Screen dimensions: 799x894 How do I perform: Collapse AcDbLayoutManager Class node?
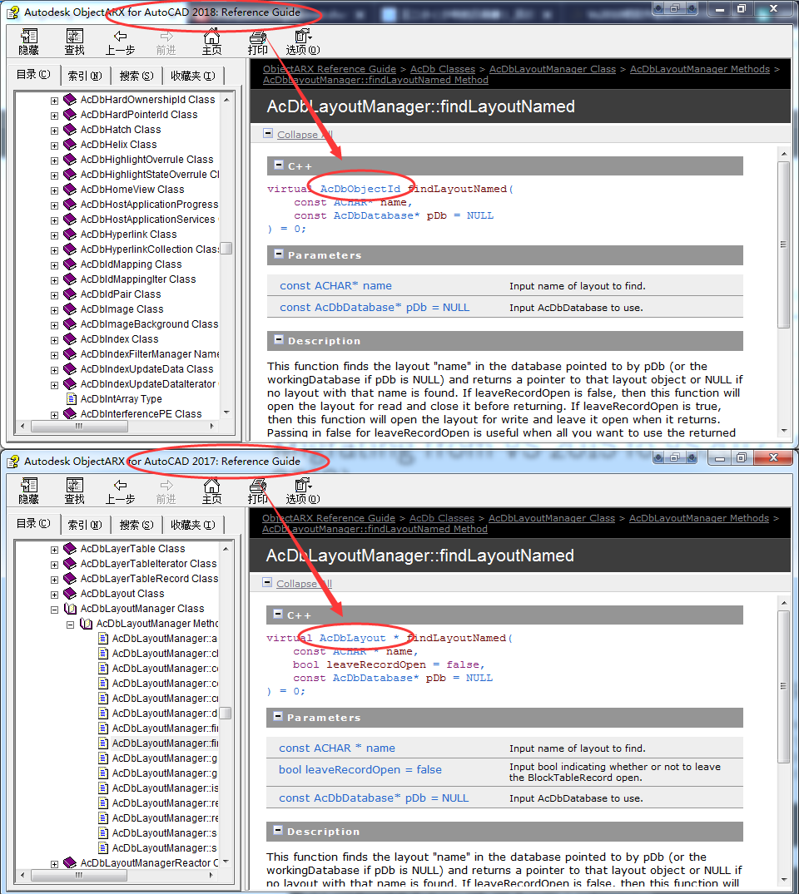pos(54,610)
